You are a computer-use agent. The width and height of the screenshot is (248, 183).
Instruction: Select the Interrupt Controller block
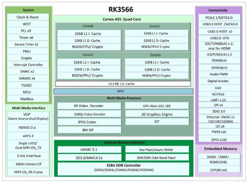tap(28, 65)
